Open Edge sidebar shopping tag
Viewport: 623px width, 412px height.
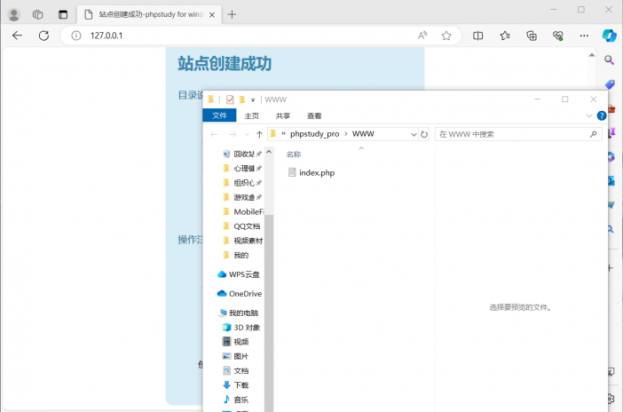click(x=610, y=84)
